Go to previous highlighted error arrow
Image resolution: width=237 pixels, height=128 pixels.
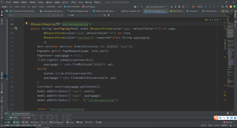point(221,20)
